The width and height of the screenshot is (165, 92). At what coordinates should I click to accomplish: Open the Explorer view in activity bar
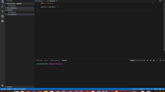pos(2,2)
